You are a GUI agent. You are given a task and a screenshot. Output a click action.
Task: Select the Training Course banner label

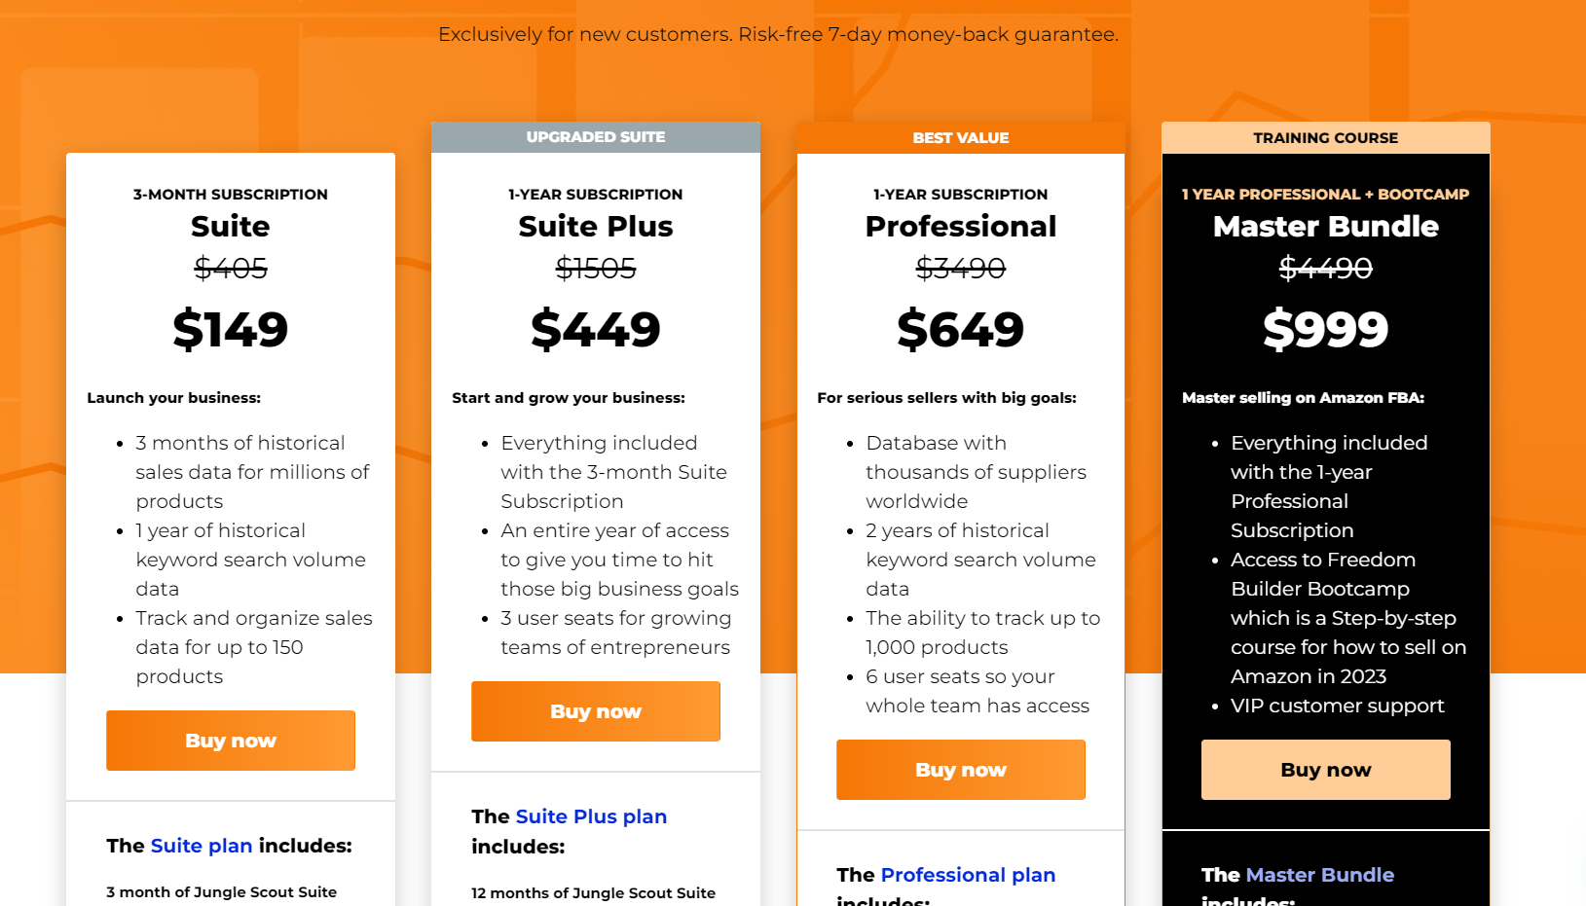point(1326,138)
